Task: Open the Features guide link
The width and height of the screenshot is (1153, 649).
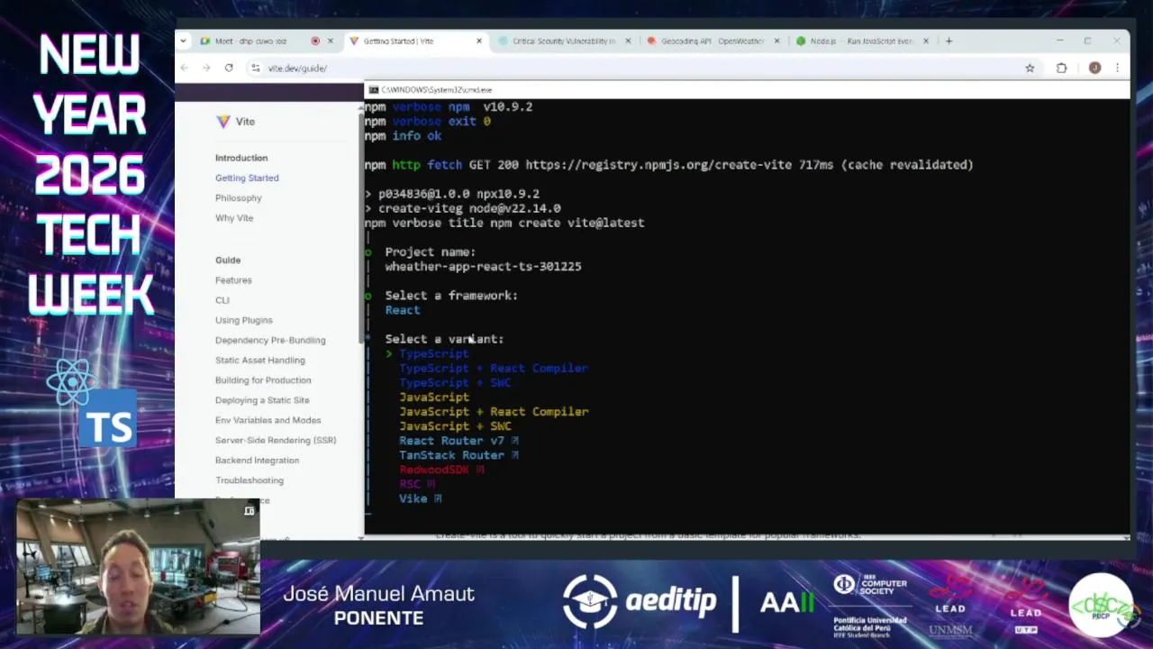Action: coord(233,280)
